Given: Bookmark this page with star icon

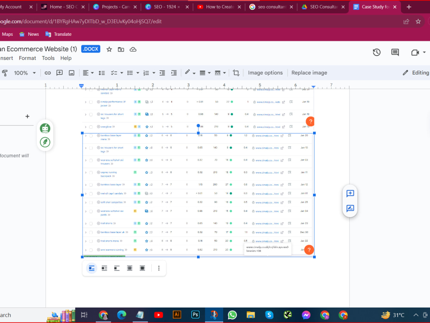Looking at the screenshot, I should 418,22.
